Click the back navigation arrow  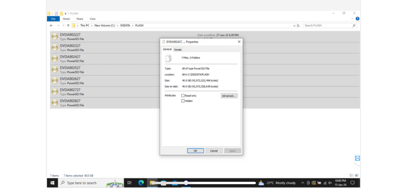tap(51, 25)
